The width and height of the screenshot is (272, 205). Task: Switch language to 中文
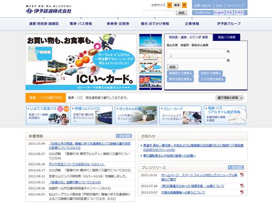[x=229, y=13]
